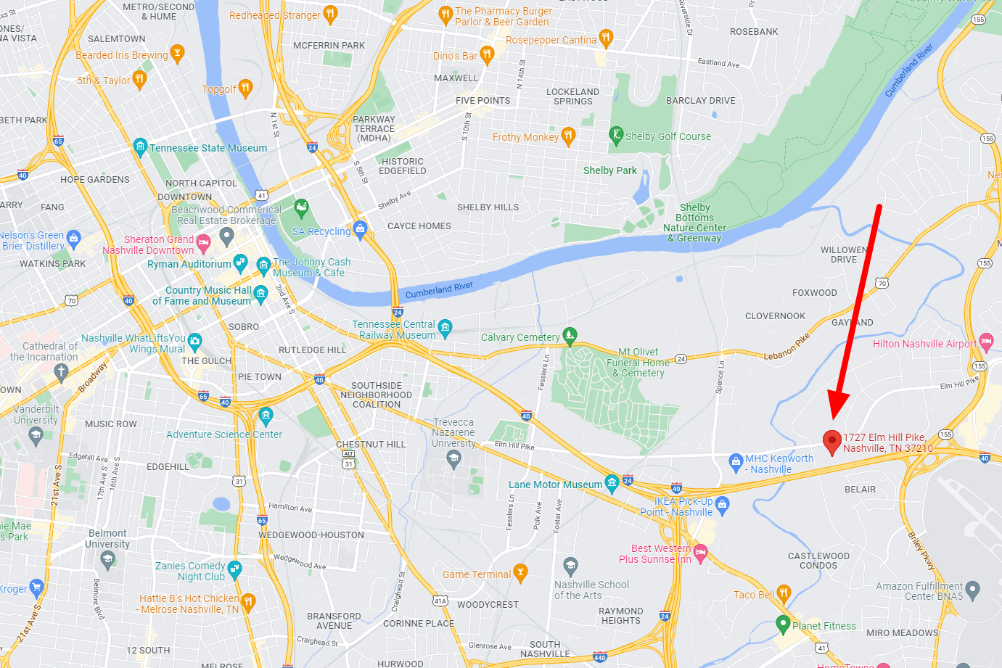Click the Shelby Park label
The height and width of the screenshot is (668, 1002).
[610, 170]
